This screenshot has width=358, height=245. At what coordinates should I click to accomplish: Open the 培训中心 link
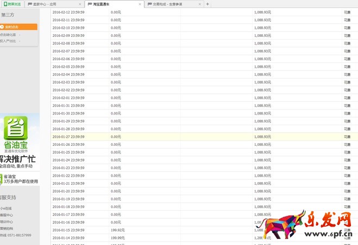[x=7, y=222]
